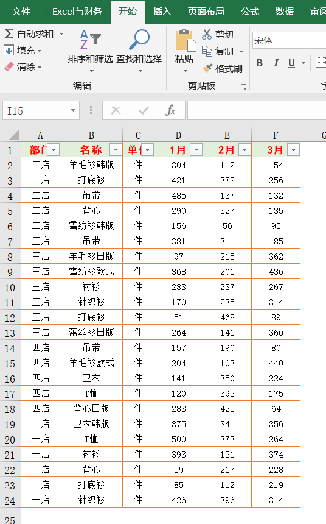Click the Confirm checkmark in formula bar
This screenshot has width=326, height=524.
(x=144, y=110)
